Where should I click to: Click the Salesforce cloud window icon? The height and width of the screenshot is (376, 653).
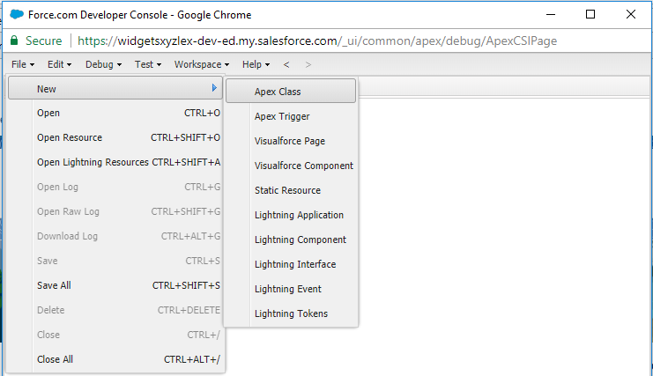pos(17,15)
